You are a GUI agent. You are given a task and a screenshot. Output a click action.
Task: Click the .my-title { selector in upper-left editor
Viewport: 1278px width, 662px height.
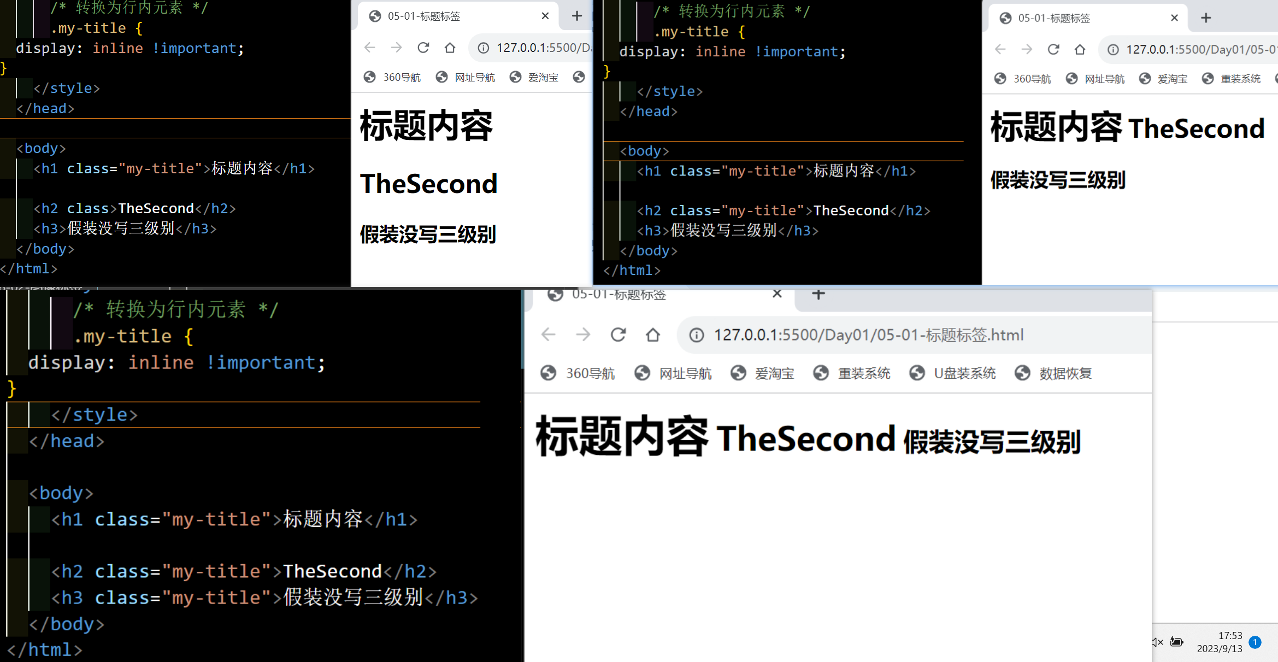[96, 28]
